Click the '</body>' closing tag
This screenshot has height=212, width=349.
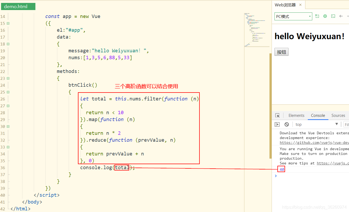(32, 202)
